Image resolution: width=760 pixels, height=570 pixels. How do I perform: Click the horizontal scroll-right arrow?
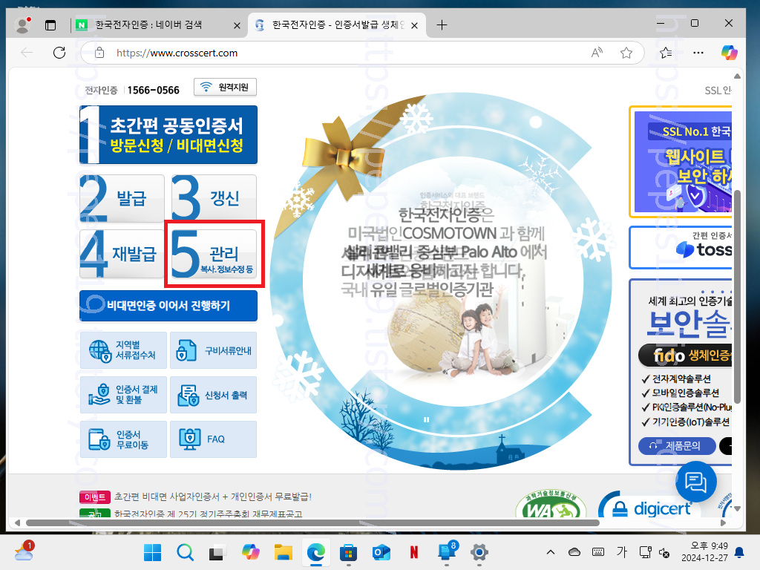point(723,522)
